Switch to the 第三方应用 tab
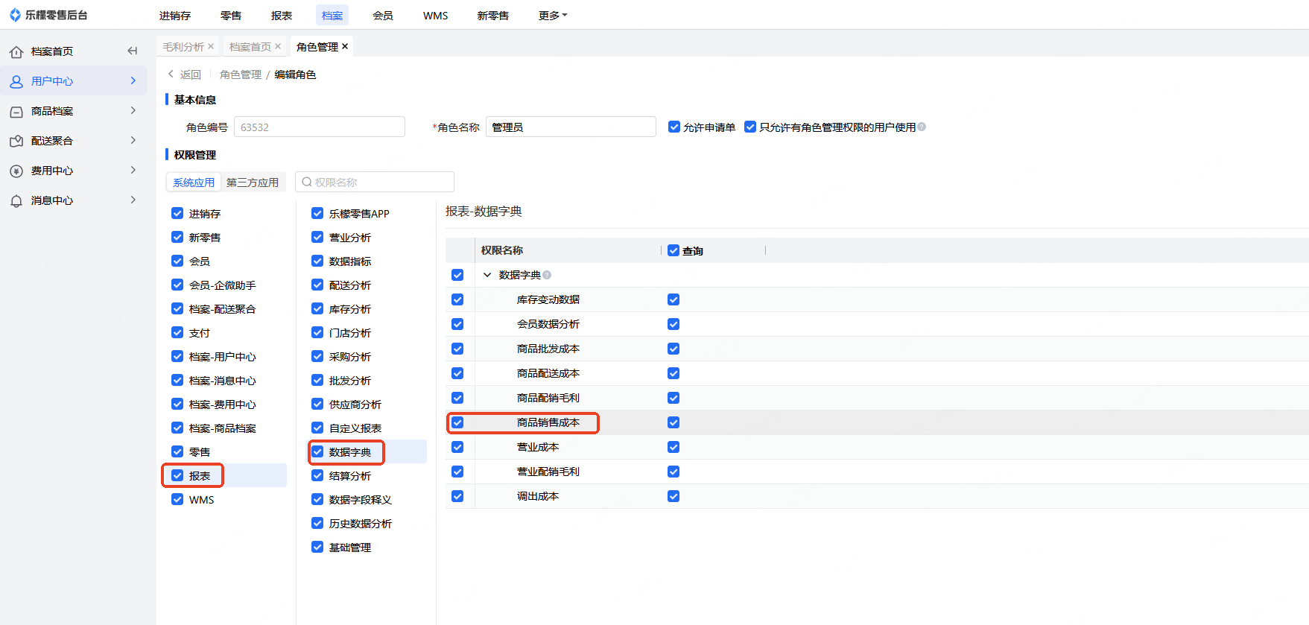This screenshot has height=625, width=1309. 253,183
